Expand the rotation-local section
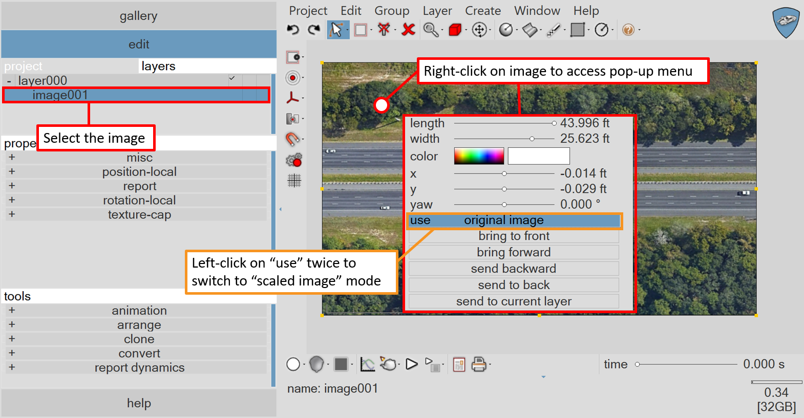 point(12,200)
